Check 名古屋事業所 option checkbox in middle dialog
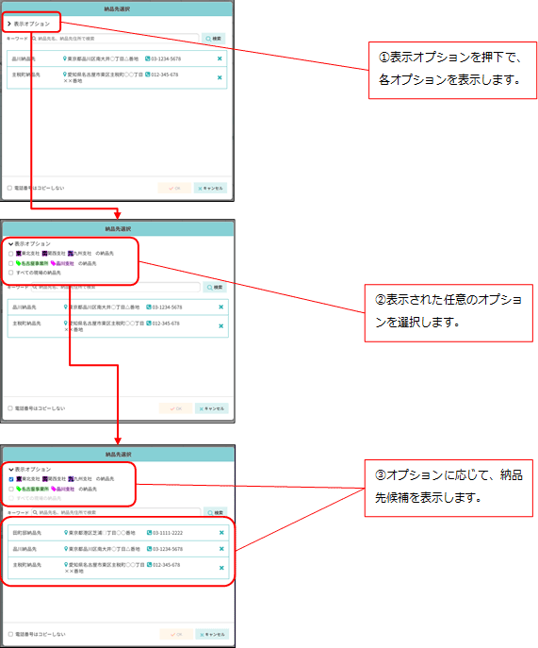This screenshot has width=538, height=648. coord(11,263)
